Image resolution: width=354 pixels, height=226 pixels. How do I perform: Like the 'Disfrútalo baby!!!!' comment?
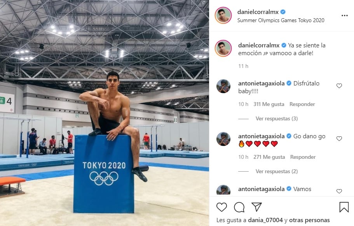pos(339,86)
